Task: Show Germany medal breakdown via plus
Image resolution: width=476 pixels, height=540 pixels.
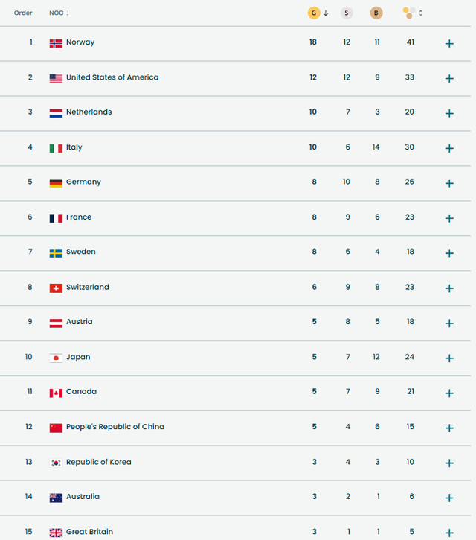Action: point(449,183)
